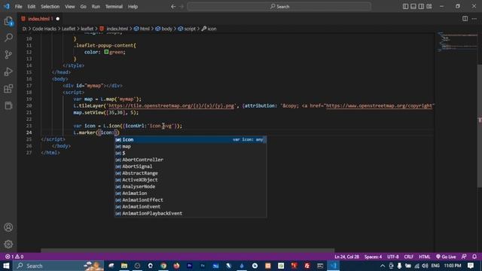Image resolution: width=482 pixels, height=271 pixels.
Task: Open notifications bell in status bar
Action: click(x=474, y=257)
